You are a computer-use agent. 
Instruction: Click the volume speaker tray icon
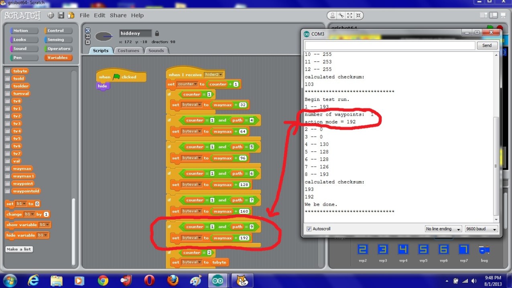click(474, 281)
